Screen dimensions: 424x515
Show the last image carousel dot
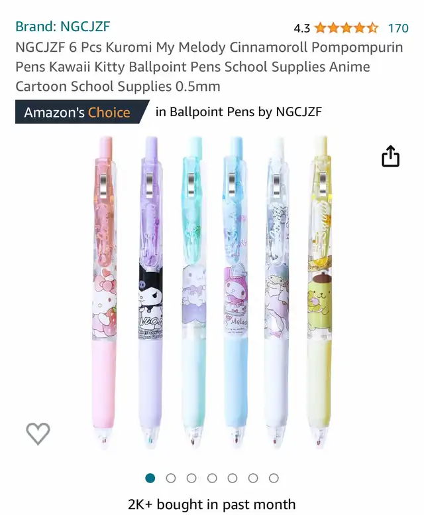(274, 478)
